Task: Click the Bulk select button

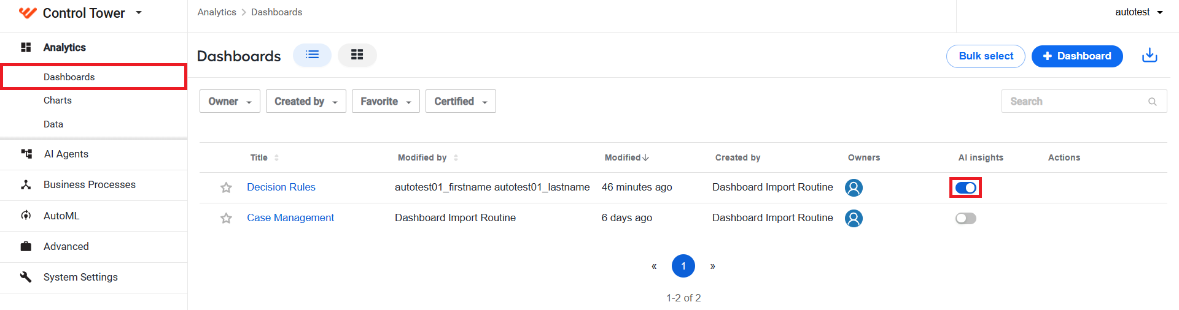Action: (986, 56)
